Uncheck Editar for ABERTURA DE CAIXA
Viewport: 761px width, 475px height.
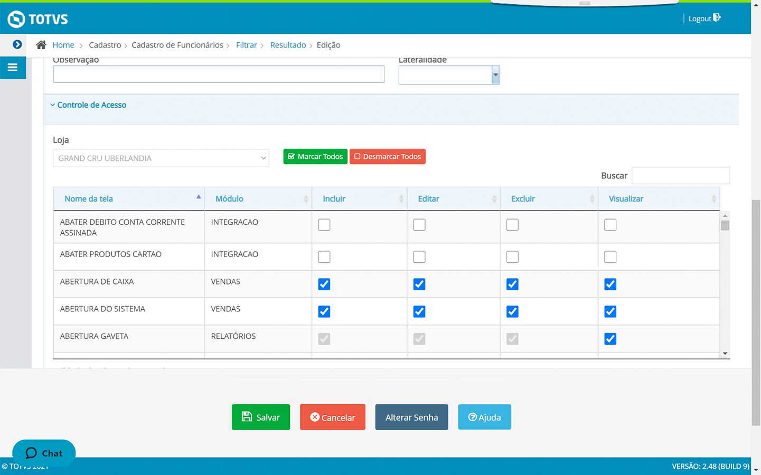pyautogui.click(x=419, y=284)
